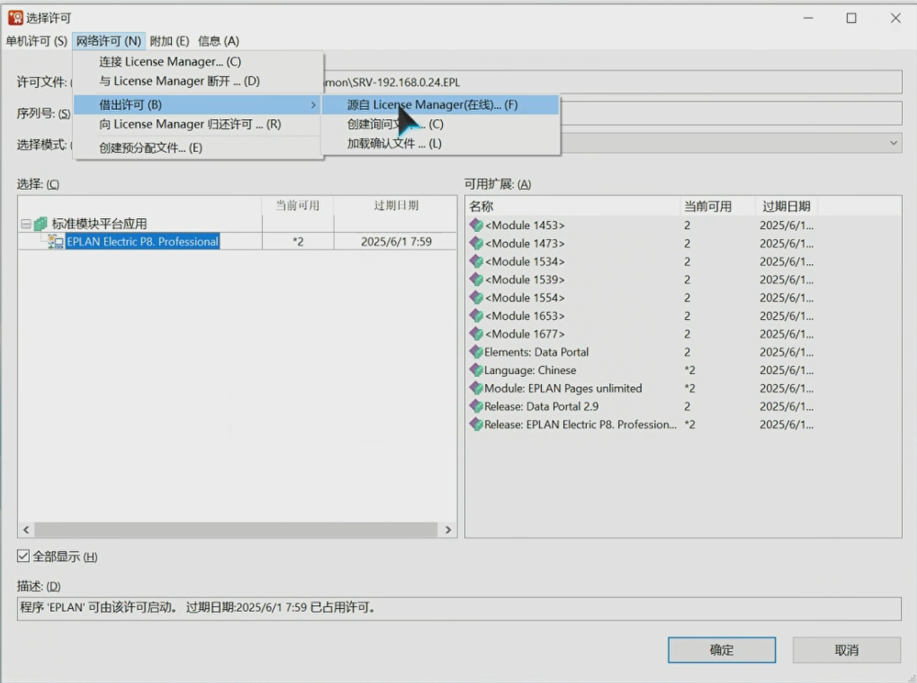This screenshot has height=683, width=917.
Task: Select the Elements: Data Portal text
Action: pos(536,352)
